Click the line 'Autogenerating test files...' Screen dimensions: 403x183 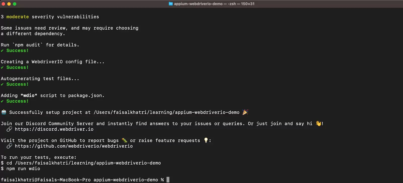[40, 79]
